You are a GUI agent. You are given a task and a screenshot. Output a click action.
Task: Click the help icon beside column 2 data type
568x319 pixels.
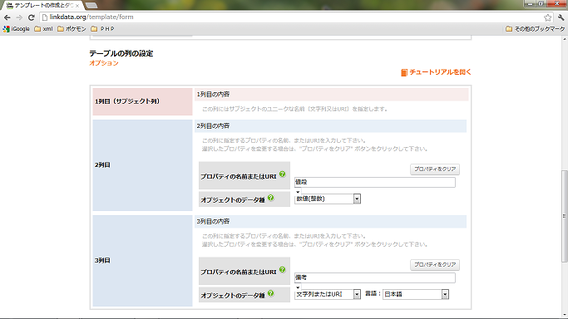(270, 198)
